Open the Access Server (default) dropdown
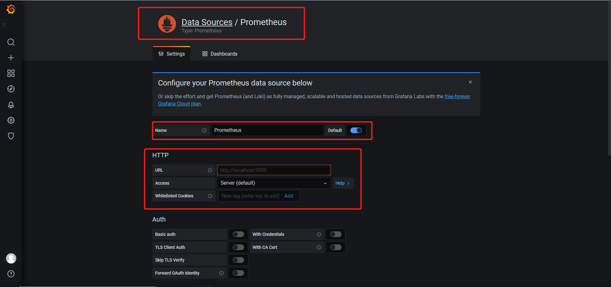The height and width of the screenshot is (287, 611). click(x=274, y=183)
